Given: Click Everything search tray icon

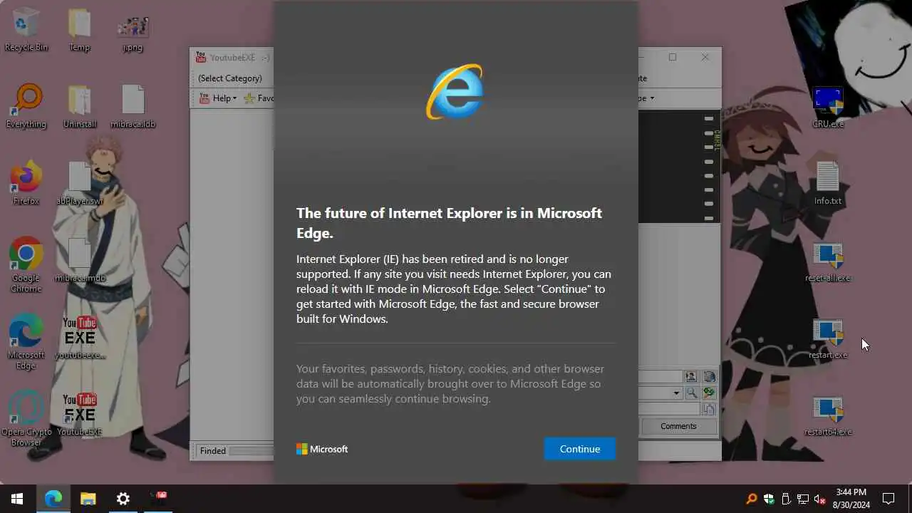Looking at the screenshot, I should (752, 499).
